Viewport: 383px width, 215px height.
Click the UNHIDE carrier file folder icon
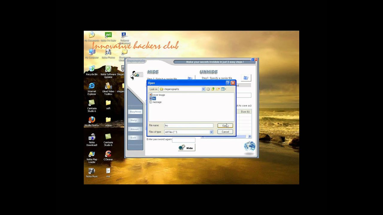tap(246, 78)
